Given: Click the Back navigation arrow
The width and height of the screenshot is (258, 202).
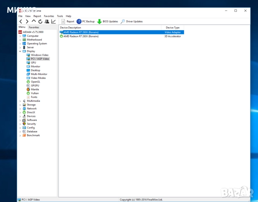Looking at the screenshot, I should [21, 22].
